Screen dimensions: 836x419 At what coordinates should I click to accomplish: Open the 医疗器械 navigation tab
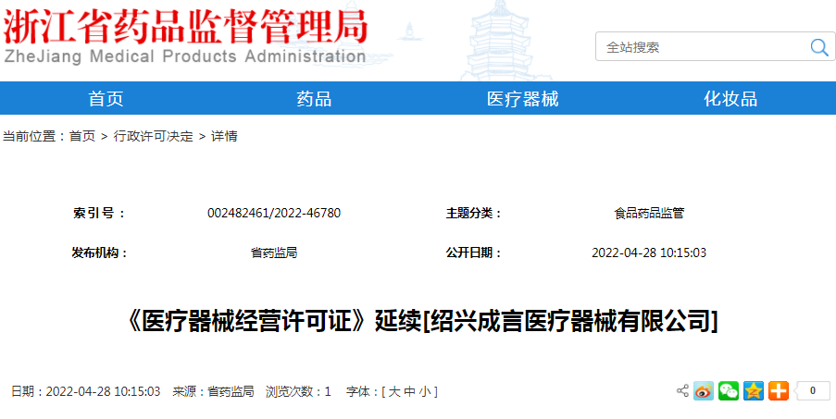click(x=522, y=98)
